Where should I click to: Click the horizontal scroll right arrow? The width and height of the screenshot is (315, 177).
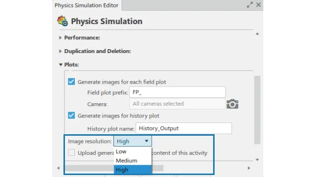click(249, 168)
